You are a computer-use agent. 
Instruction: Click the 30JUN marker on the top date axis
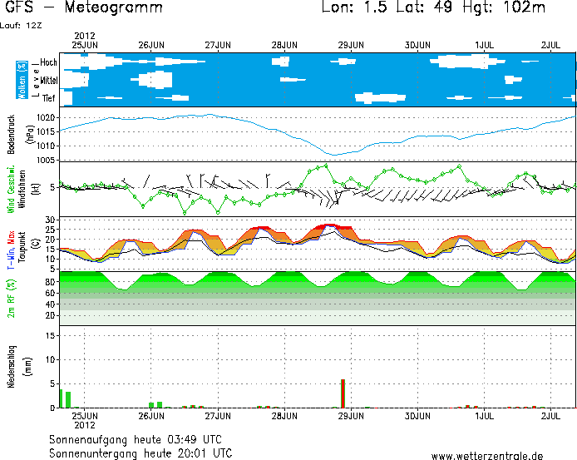pyautogui.click(x=417, y=44)
